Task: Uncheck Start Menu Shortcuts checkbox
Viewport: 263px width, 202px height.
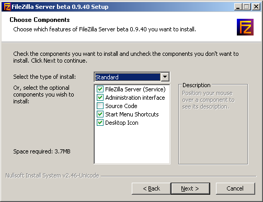Action: point(100,114)
